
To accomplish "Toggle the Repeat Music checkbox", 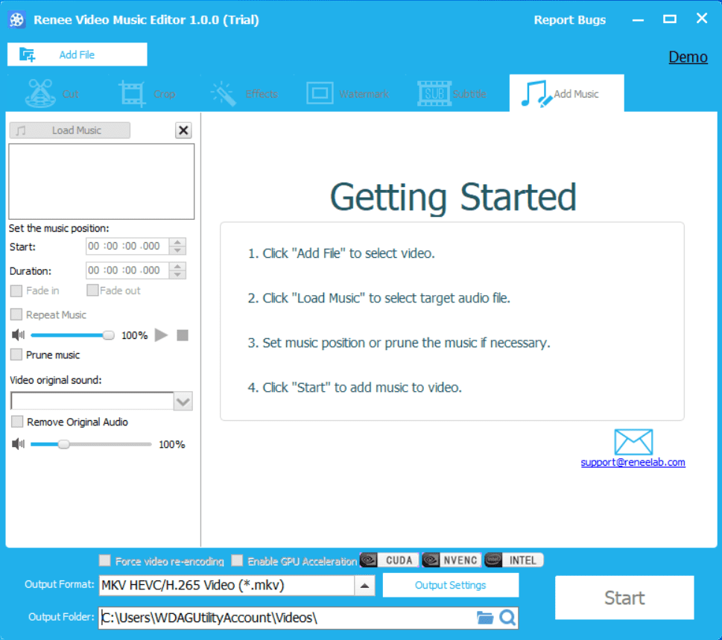I will tap(16, 314).
